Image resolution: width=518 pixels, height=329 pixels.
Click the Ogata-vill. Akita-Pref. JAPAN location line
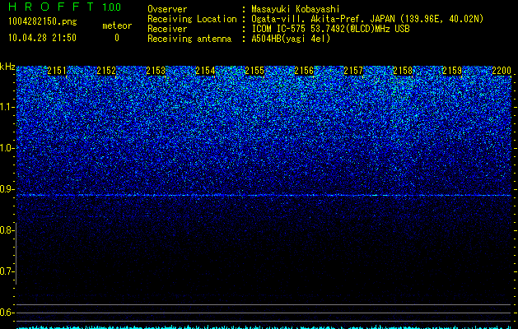pyautogui.click(x=367, y=19)
